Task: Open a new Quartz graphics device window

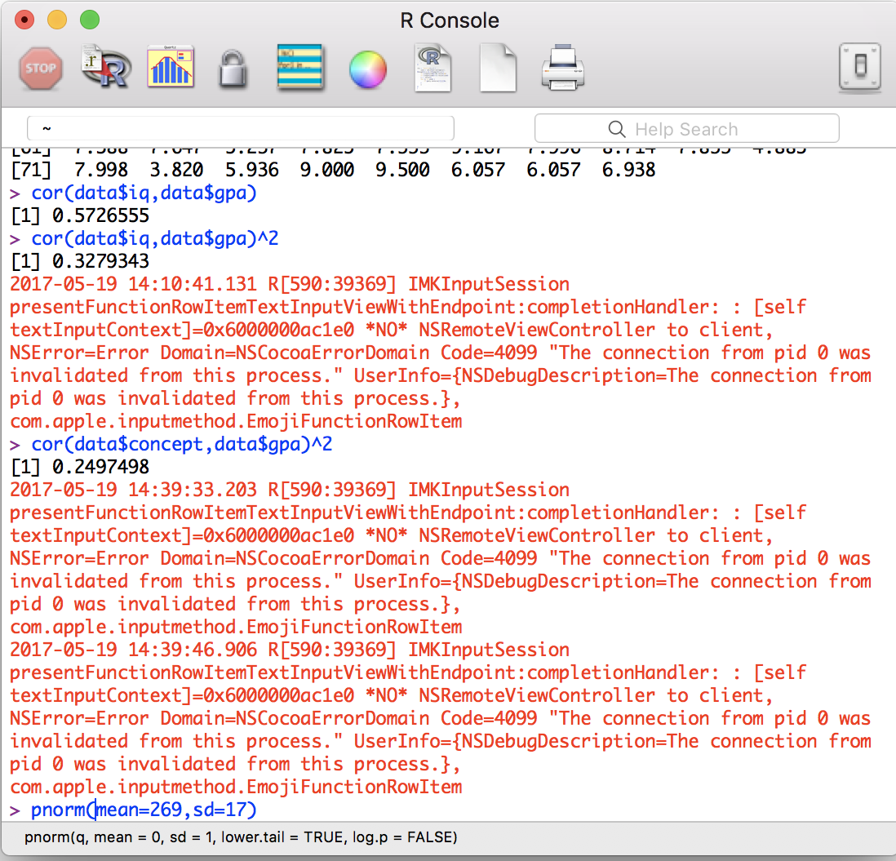Action: (171, 67)
